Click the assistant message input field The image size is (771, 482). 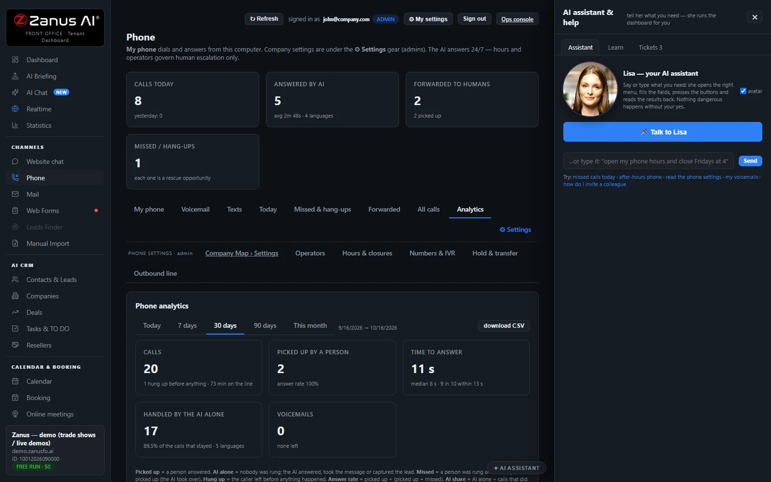click(648, 161)
